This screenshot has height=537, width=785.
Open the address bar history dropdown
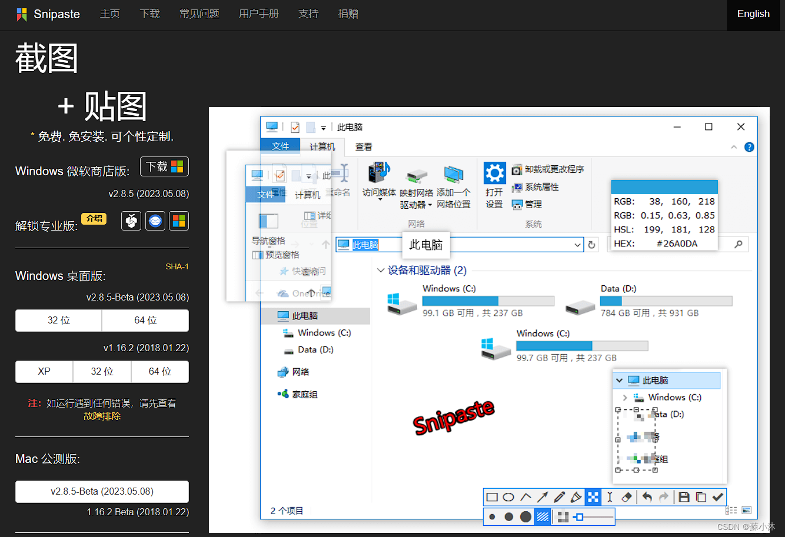click(577, 245)
